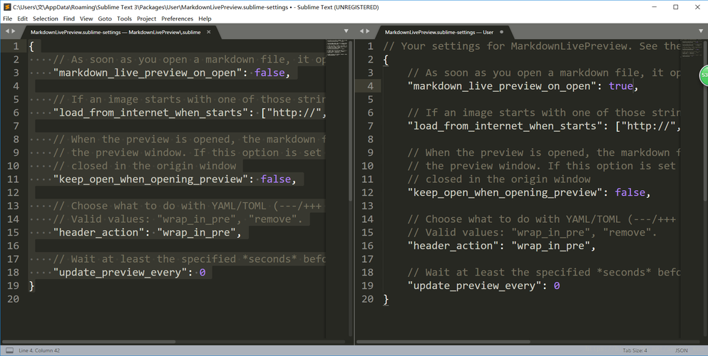Image resolution: width=708 pixels, height=356 pixels.
Task: Click the side bar toggle icon in status bar
Action: 9,350
